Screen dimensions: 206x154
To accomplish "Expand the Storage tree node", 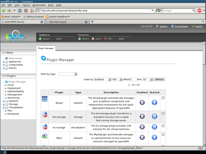I will pos(4,104).
